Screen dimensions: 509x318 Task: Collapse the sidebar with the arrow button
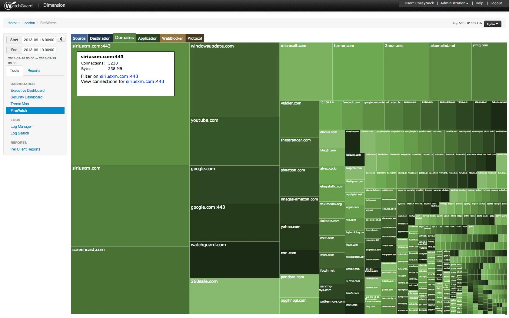[61, 39]
